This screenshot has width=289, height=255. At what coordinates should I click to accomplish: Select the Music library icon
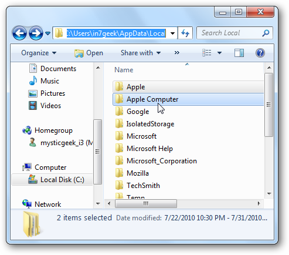click(x=33, y=80)
